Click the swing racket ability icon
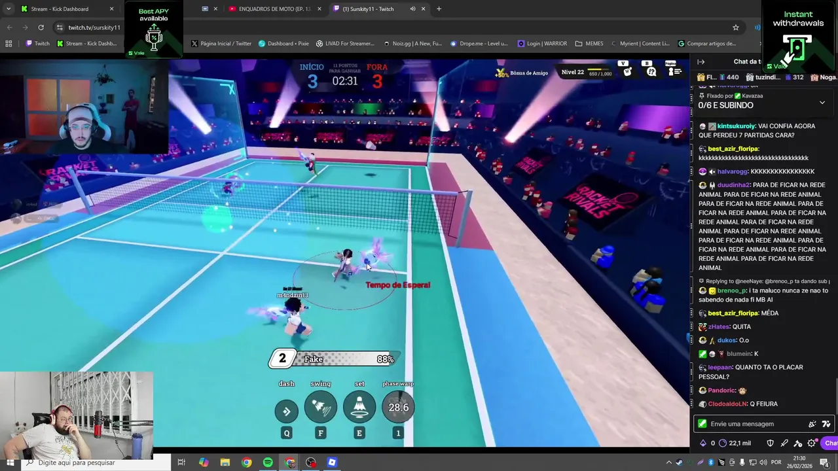838x471 pixels. 321,407
